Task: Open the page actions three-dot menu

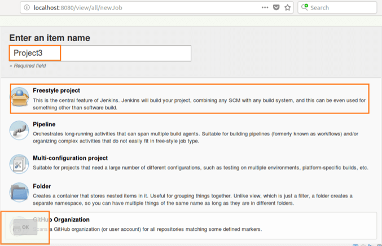Action: 265,7
